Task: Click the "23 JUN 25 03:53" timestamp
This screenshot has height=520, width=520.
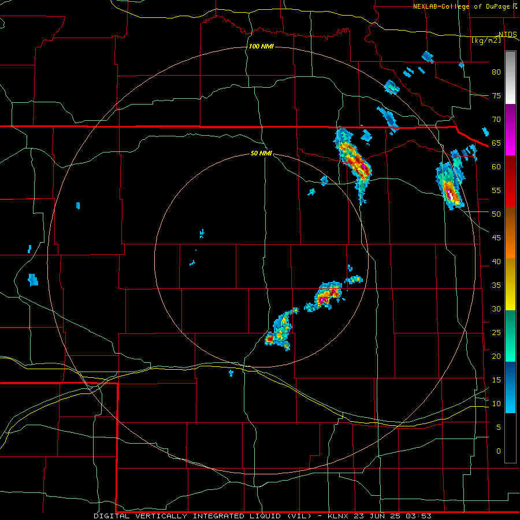Action: (393, 516)
